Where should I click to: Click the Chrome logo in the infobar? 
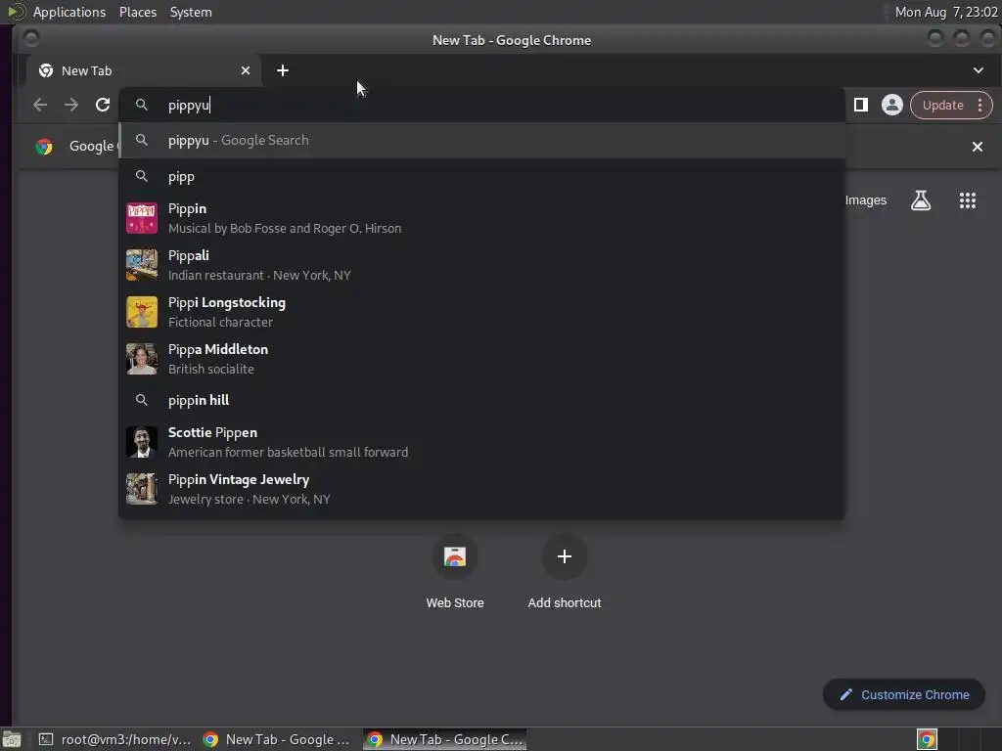point(44,147)
